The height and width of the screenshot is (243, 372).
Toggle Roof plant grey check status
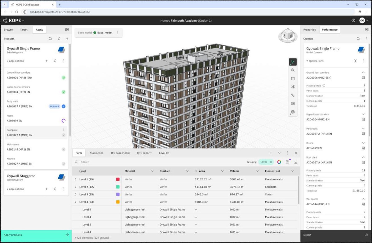64,135
